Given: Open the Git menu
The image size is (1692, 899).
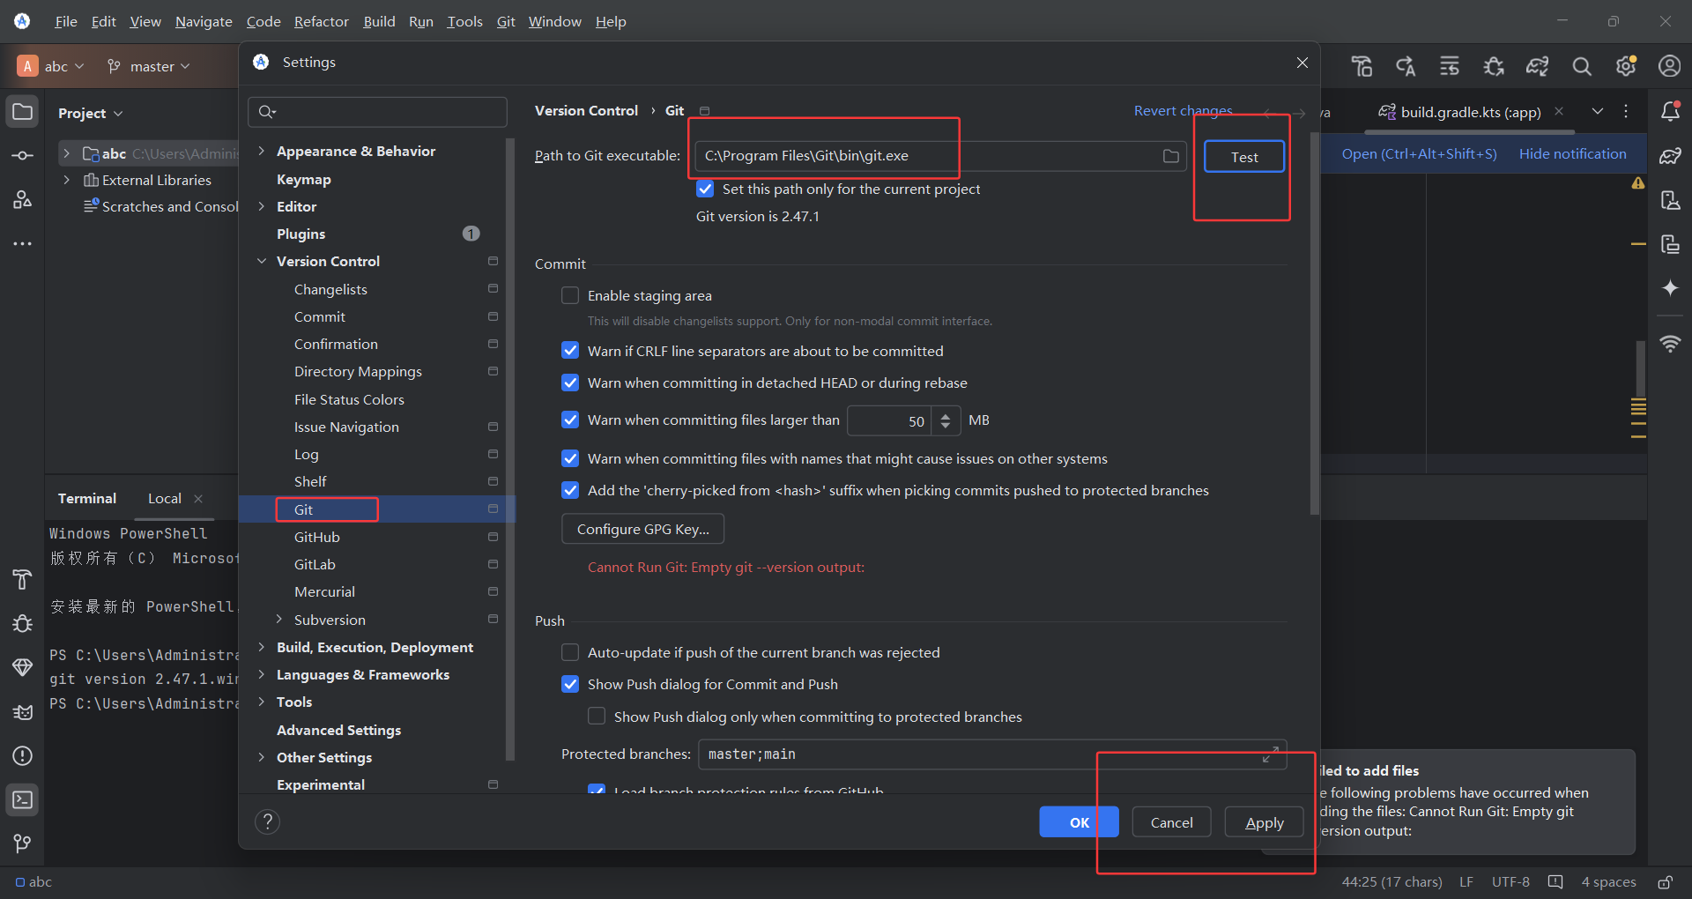Looking at the screenshot, I should point(506,21).
